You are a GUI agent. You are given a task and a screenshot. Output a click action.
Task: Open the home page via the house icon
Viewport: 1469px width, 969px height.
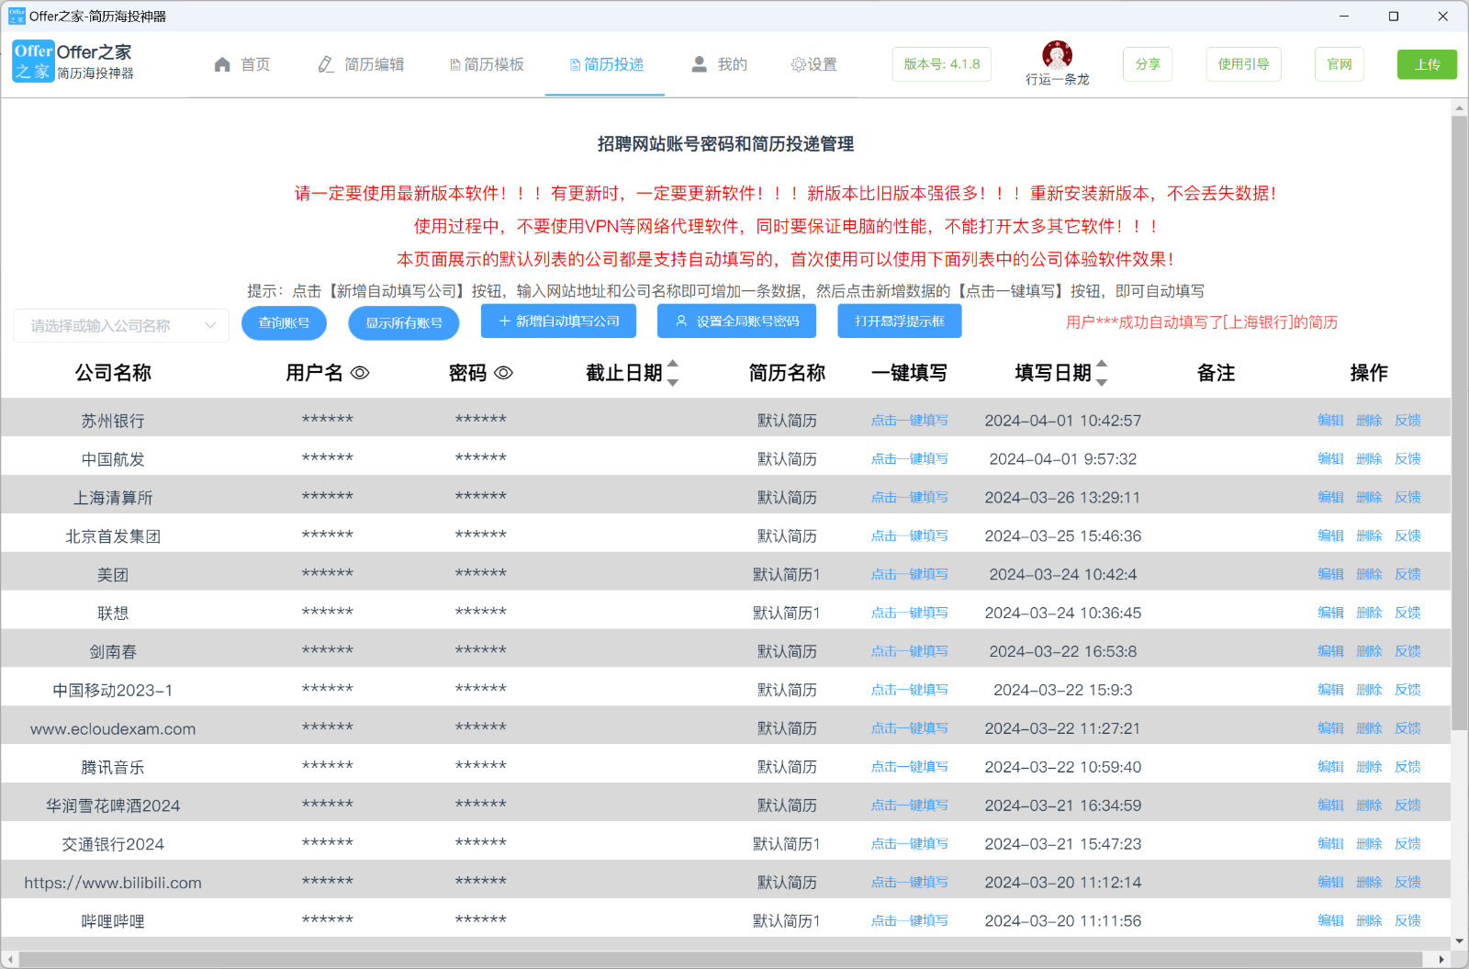tap(222, 64)
